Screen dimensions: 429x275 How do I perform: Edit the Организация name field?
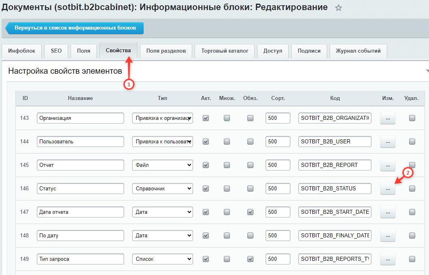tap(80, 118)
